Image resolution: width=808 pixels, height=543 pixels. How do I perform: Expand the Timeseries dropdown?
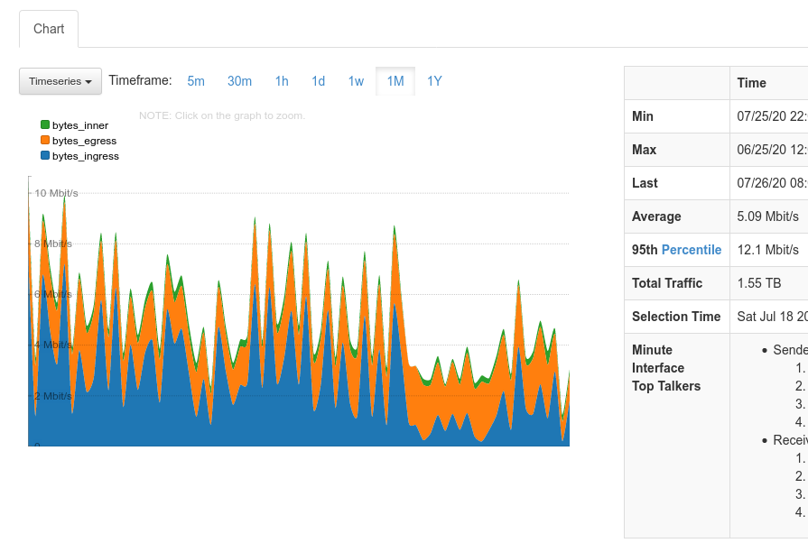[60, 81]
